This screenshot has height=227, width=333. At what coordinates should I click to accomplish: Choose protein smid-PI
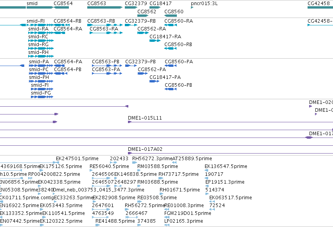(40, 85)
